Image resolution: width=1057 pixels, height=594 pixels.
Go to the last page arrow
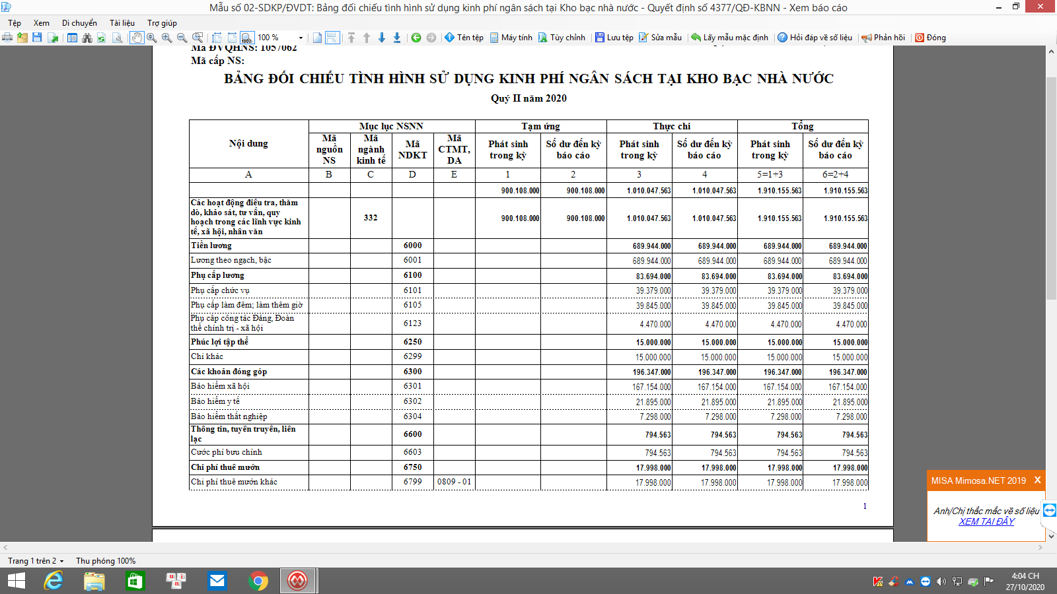pyautogui.click(x=397, y=38)
